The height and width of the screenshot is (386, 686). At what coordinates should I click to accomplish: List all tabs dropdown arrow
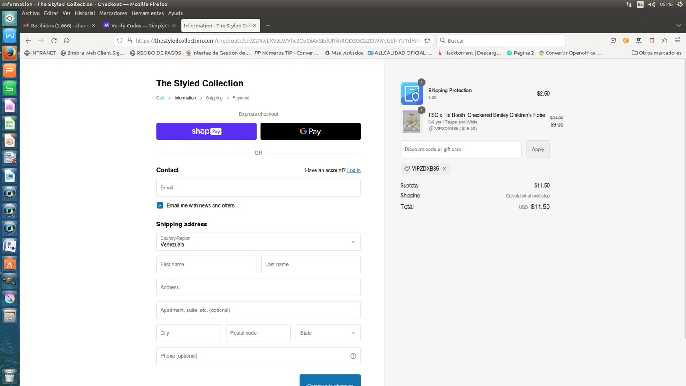click(679, 26)
